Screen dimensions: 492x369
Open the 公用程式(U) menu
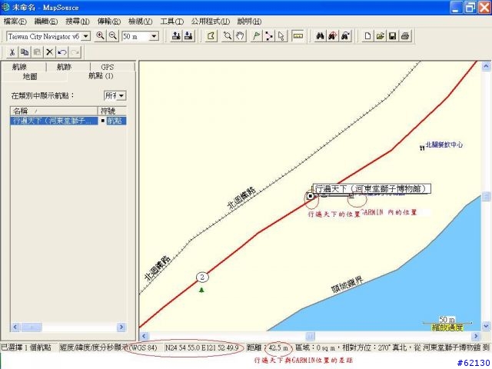click(x=211, y=22)
